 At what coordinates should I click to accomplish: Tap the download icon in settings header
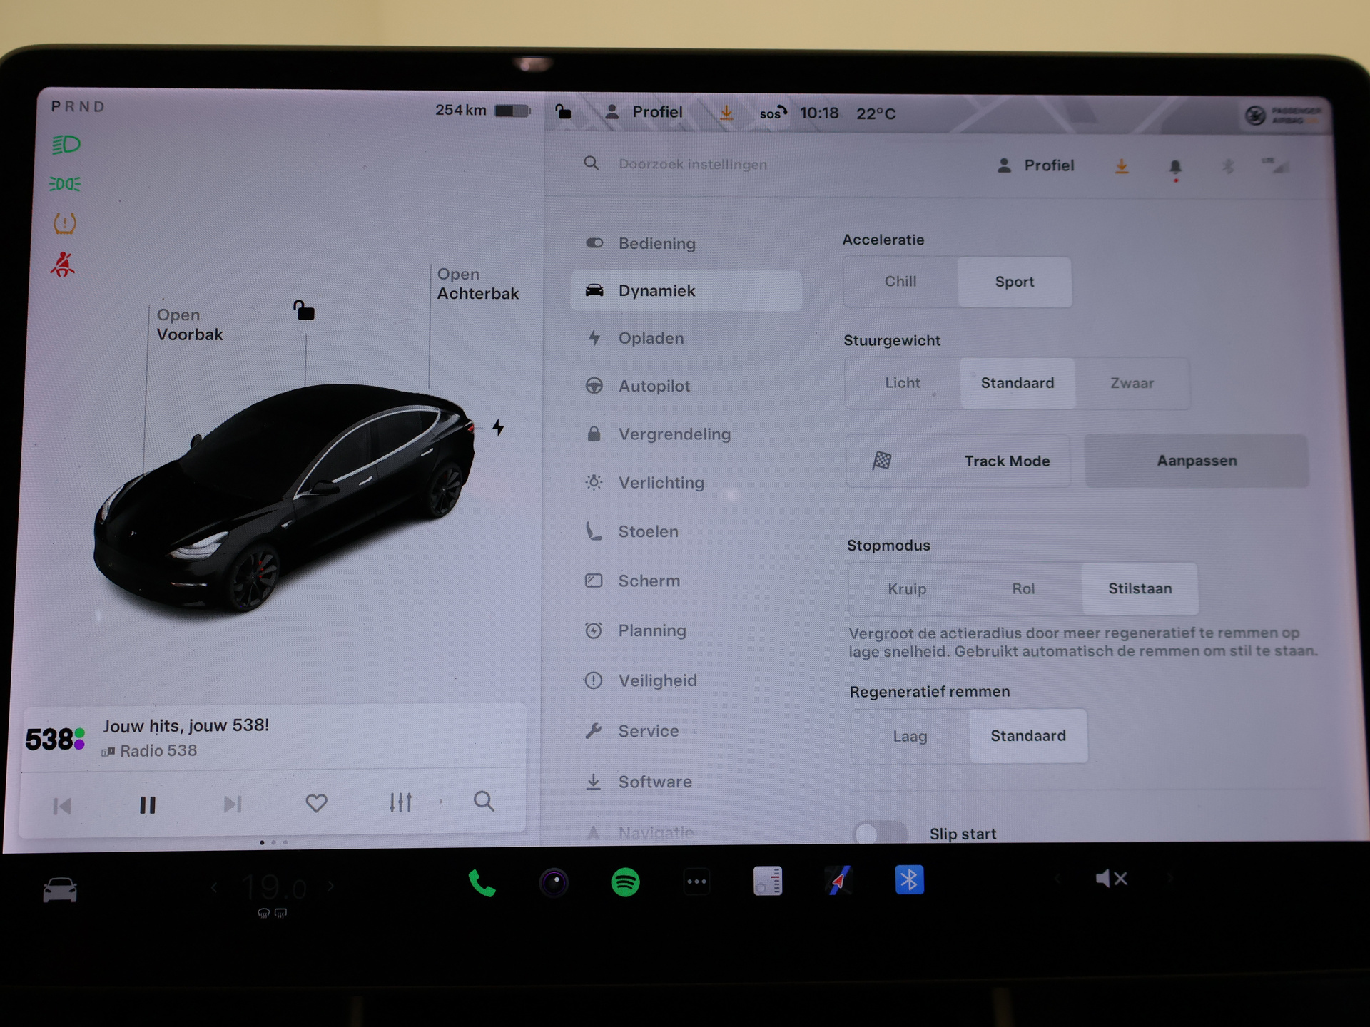[1122, 166]
